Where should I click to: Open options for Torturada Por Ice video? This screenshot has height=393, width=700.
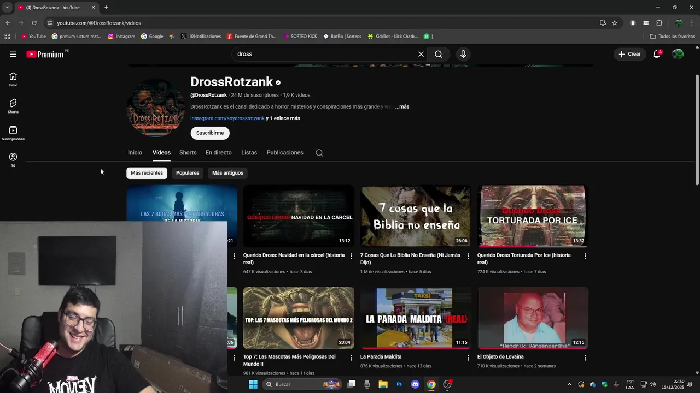[x=585, y=256]
